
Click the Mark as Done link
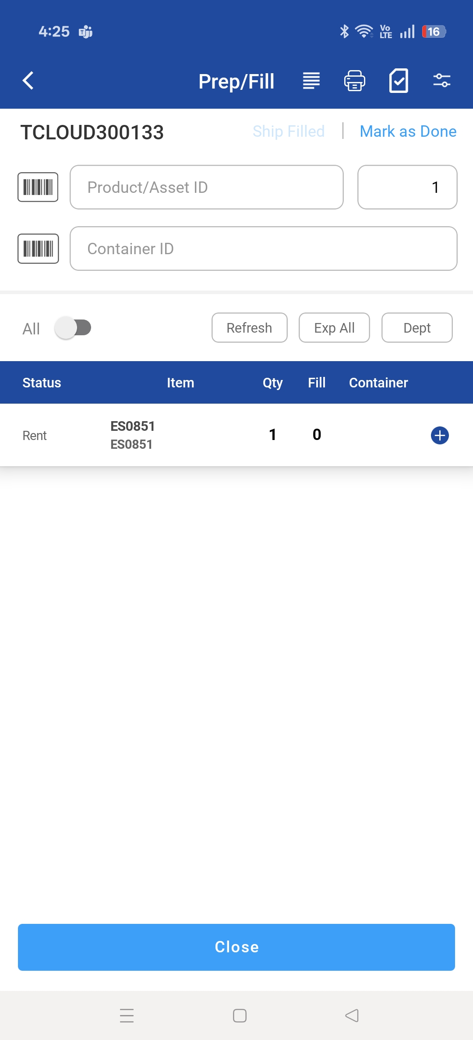point(408,131)
